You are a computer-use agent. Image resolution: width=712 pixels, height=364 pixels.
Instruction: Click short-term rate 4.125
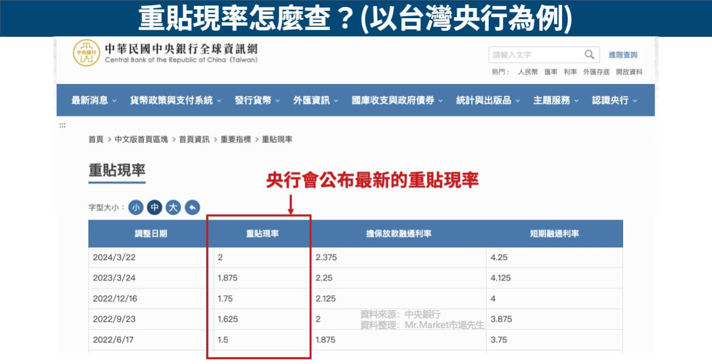(501, 278)
